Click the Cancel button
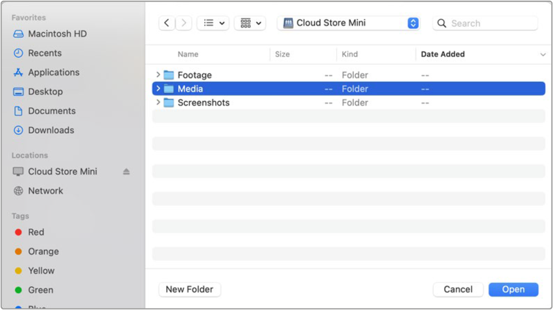Image resolution: width=553 pixels, height=310 pixels. (x=458, y=289)
